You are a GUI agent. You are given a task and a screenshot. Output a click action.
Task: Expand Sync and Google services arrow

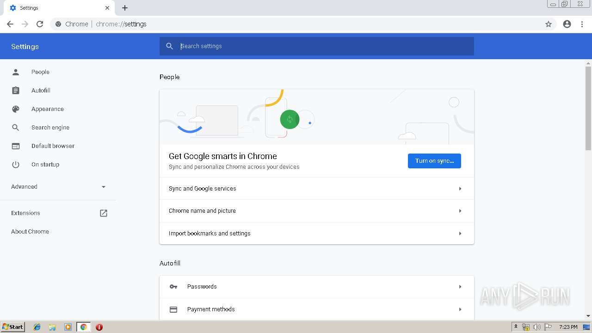(460, 189)
